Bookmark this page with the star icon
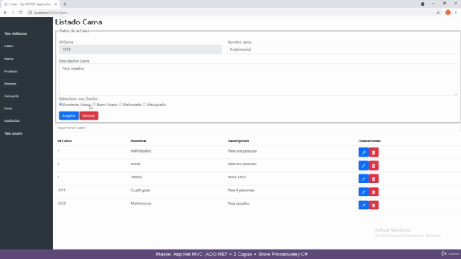The width and height of the screenshot is (461, 259). pos(438,12)
